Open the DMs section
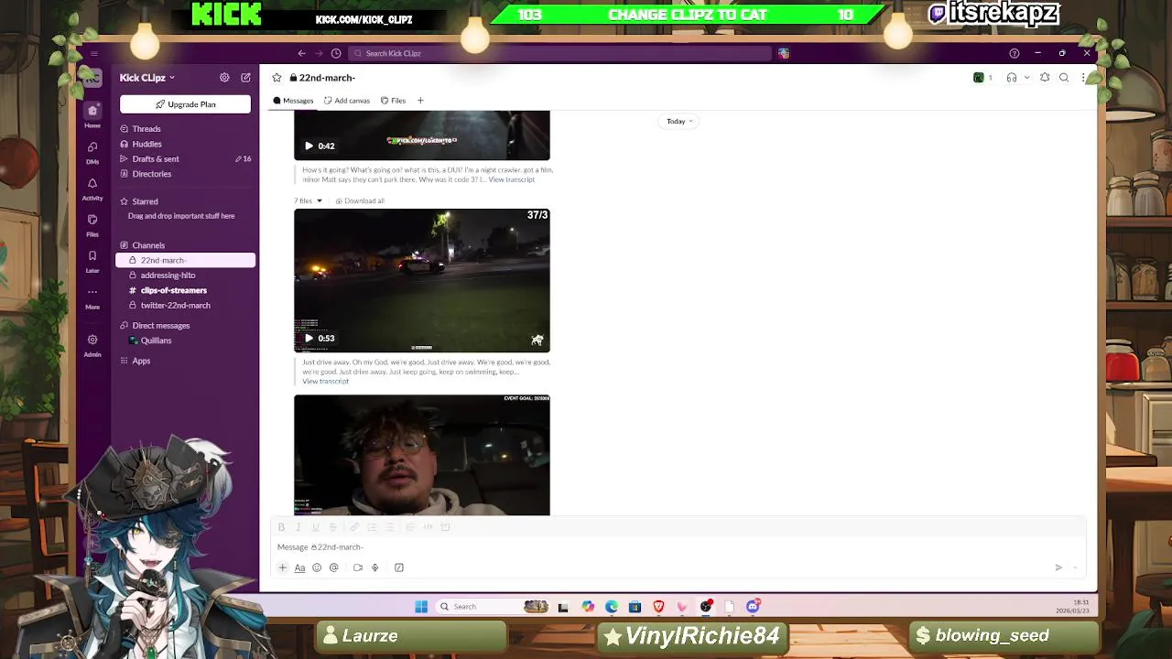Screen dimensions: 1172x659 92,152
